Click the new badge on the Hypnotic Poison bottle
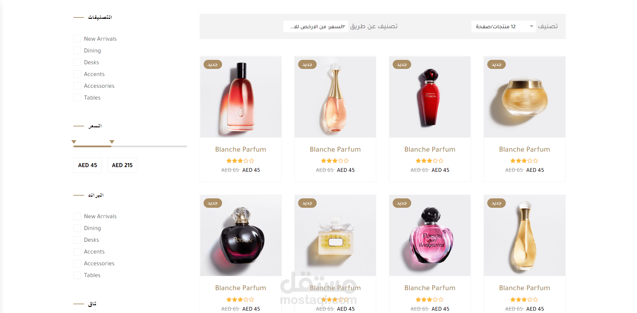Image resolution: width=637 pixels, height=313 pixels. click(402, 64)
